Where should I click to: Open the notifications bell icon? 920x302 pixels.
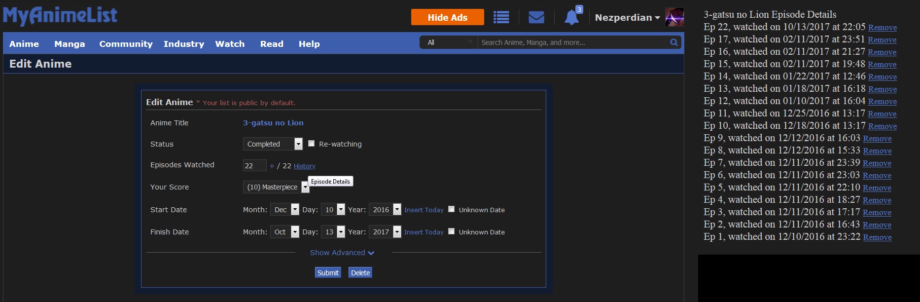pyautogui.click(x=571, y=17)
